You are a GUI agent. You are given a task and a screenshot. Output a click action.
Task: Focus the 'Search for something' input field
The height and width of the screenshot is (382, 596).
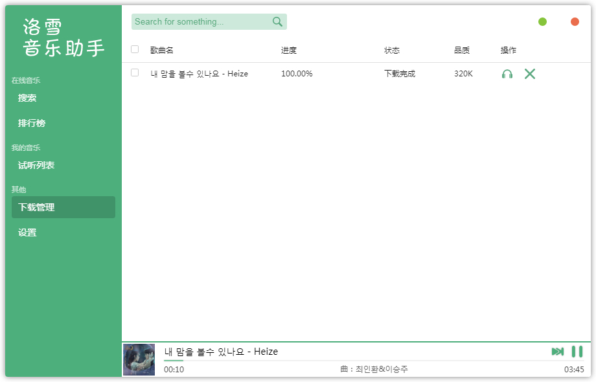pyautogui.click(x=201, y=22)
